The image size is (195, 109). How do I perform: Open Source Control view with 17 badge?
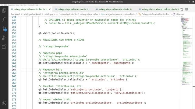[x=4, y=29]
